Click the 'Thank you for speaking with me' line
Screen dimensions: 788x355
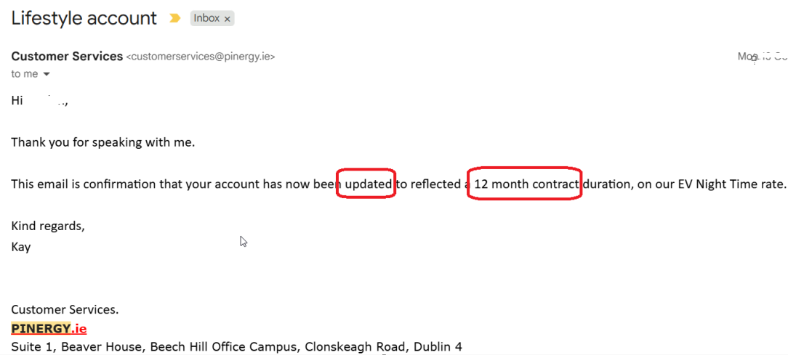click(102, 142)
